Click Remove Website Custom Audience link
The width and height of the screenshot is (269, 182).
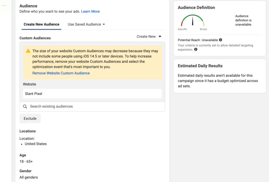click(61, 73)
